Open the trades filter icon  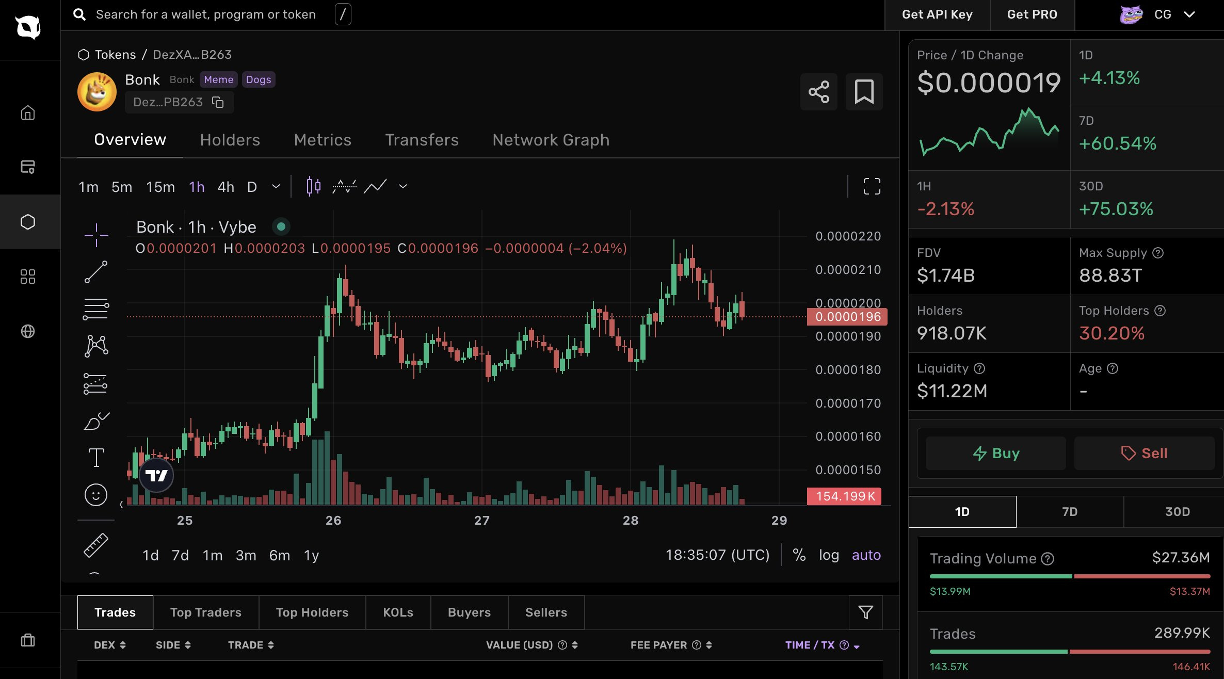click(x=865, y=612)
